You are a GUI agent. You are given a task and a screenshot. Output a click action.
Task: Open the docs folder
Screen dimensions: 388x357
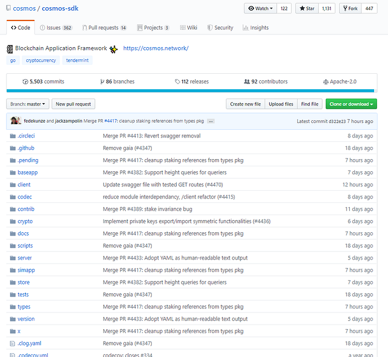coord(23,233)
